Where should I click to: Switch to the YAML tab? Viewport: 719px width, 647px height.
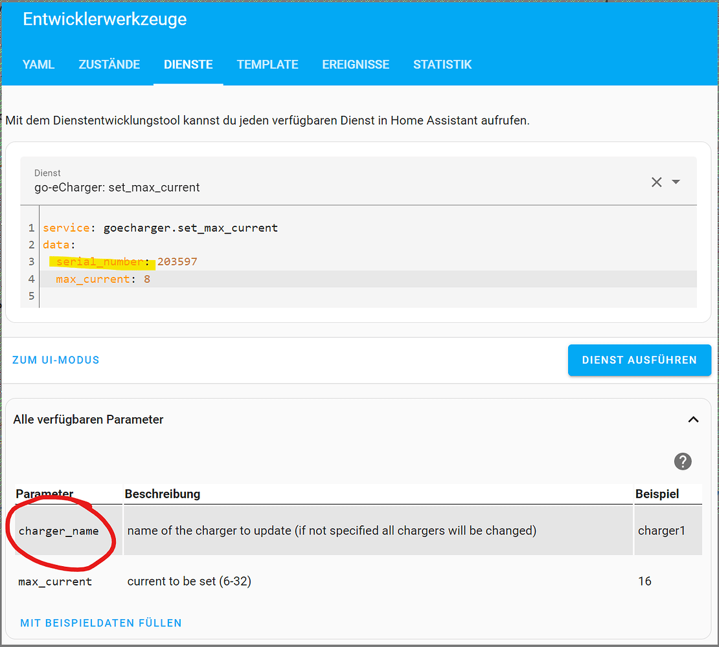pos(38,64)
